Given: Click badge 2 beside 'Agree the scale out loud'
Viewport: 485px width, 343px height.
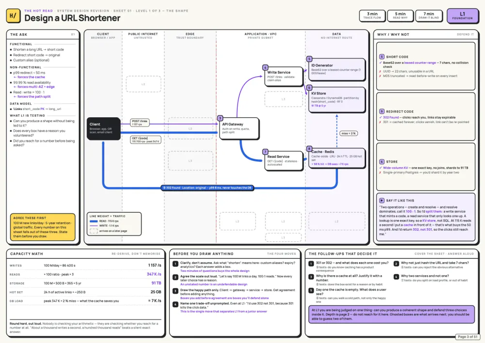Looking at the screenshot, I should (x=176, y=278).
